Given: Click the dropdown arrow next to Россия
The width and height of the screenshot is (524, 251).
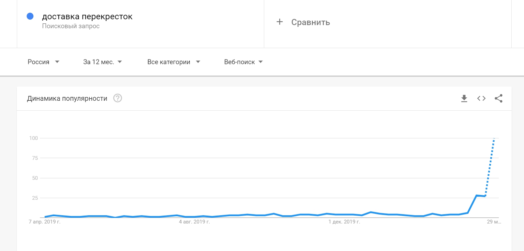Looking at the screenshot, I should 57,62.
